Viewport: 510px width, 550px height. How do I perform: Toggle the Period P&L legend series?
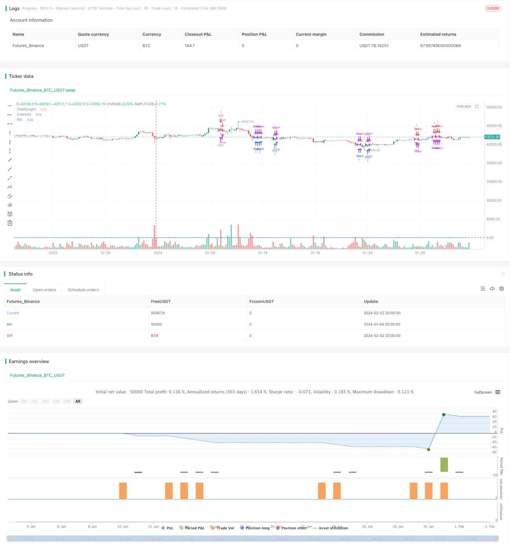pos(192,528)
